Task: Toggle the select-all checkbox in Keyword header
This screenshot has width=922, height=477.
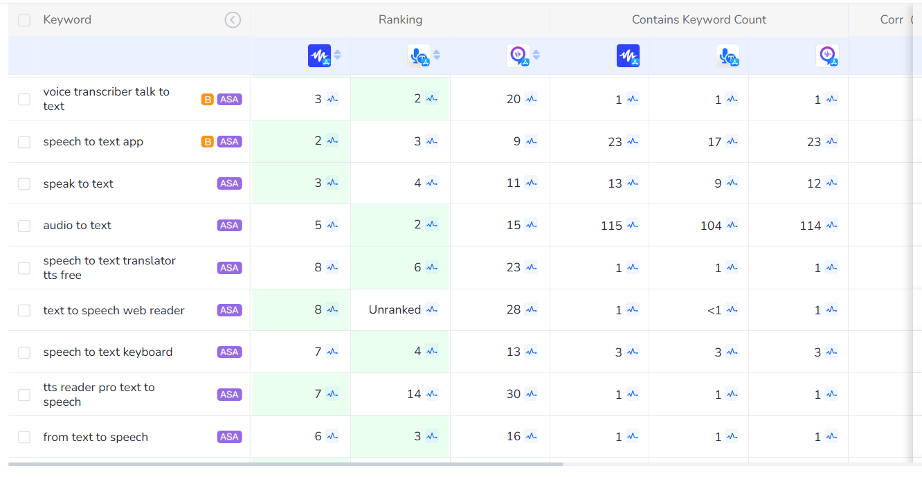Action: (24, 20)
